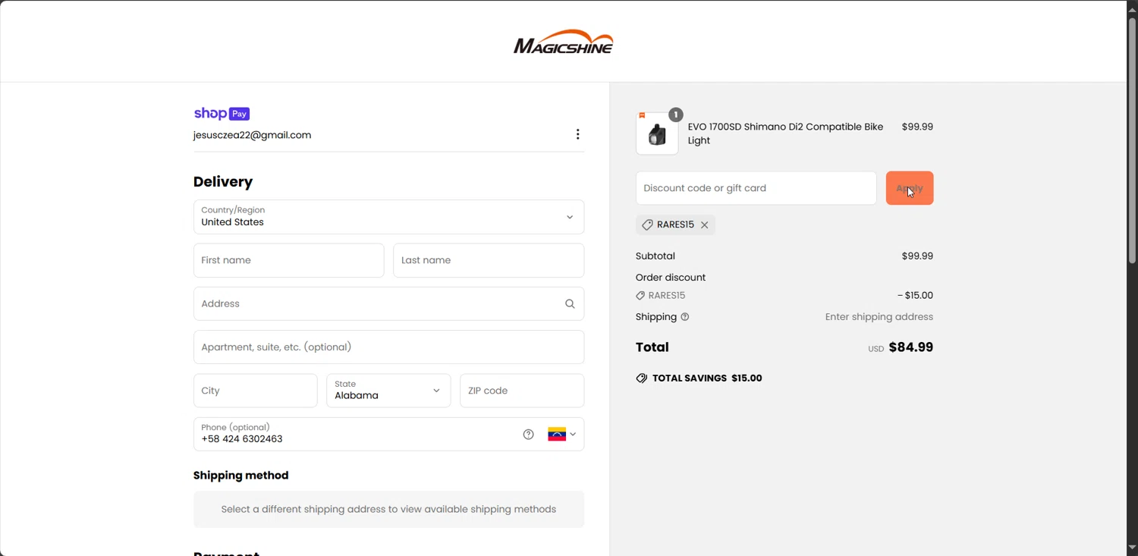Screen dimensions: 1138x556
Task: Focus the ZIP code field
Action: (x=522, y=391)
